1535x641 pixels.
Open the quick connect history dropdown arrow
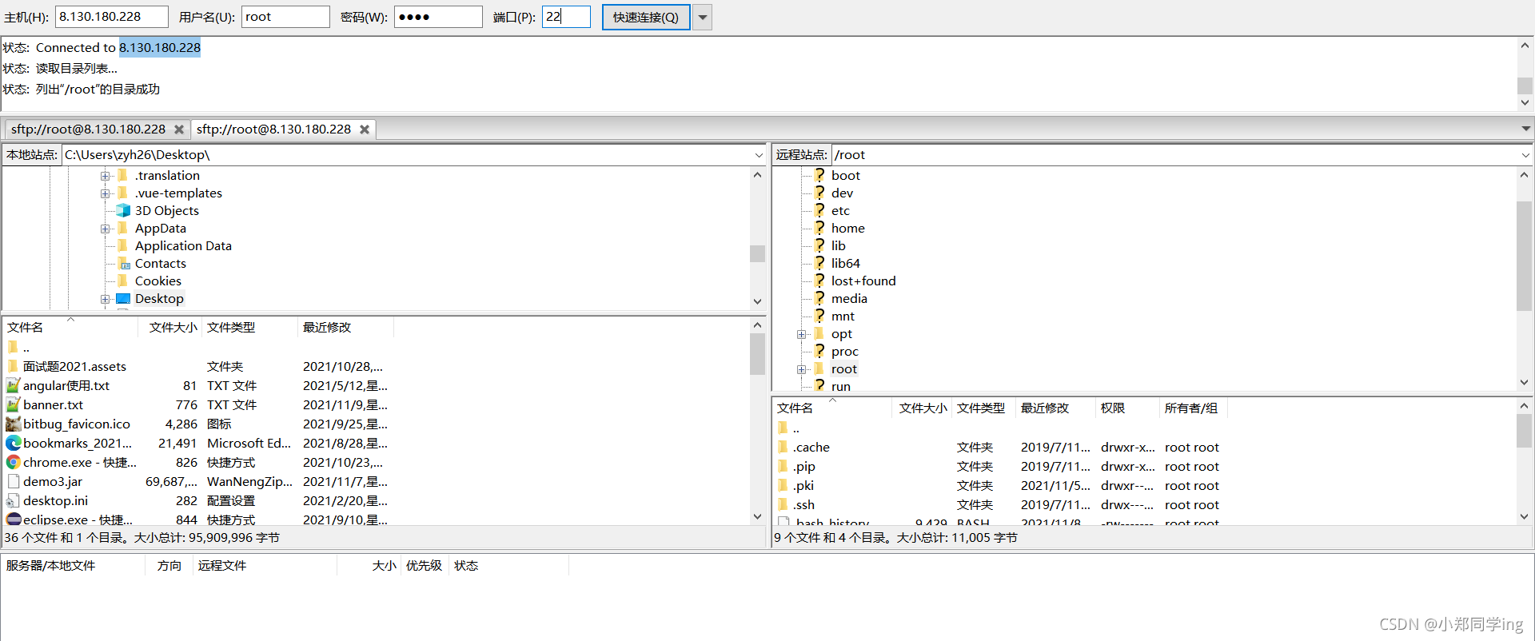(x=703, y=17)
